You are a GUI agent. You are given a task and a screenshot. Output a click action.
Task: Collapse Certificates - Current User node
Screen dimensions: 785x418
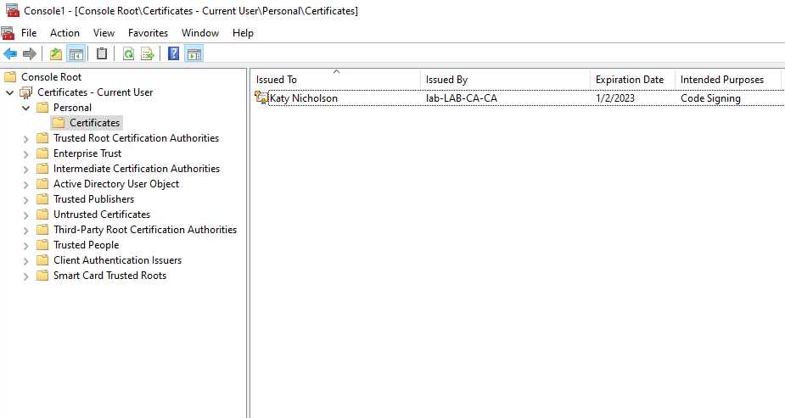pyautogui.click(x=10, y=92)
